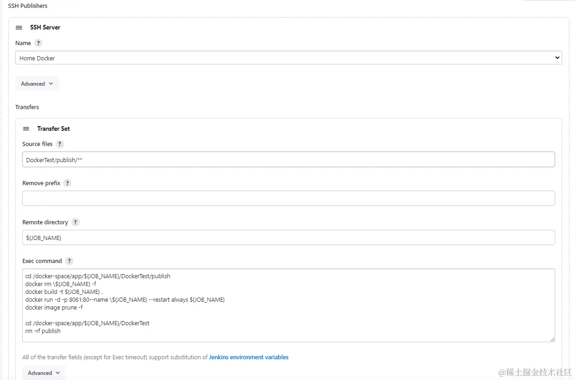
Task: Expand the Advanced options under SSH Server name
Action: point(37,84)
